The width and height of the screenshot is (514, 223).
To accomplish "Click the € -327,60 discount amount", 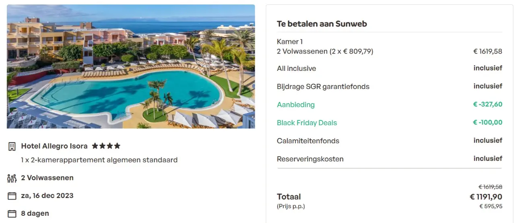I will 487,104.
